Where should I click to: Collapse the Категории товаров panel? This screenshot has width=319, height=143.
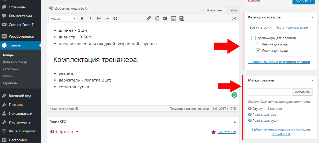point(313,17)
